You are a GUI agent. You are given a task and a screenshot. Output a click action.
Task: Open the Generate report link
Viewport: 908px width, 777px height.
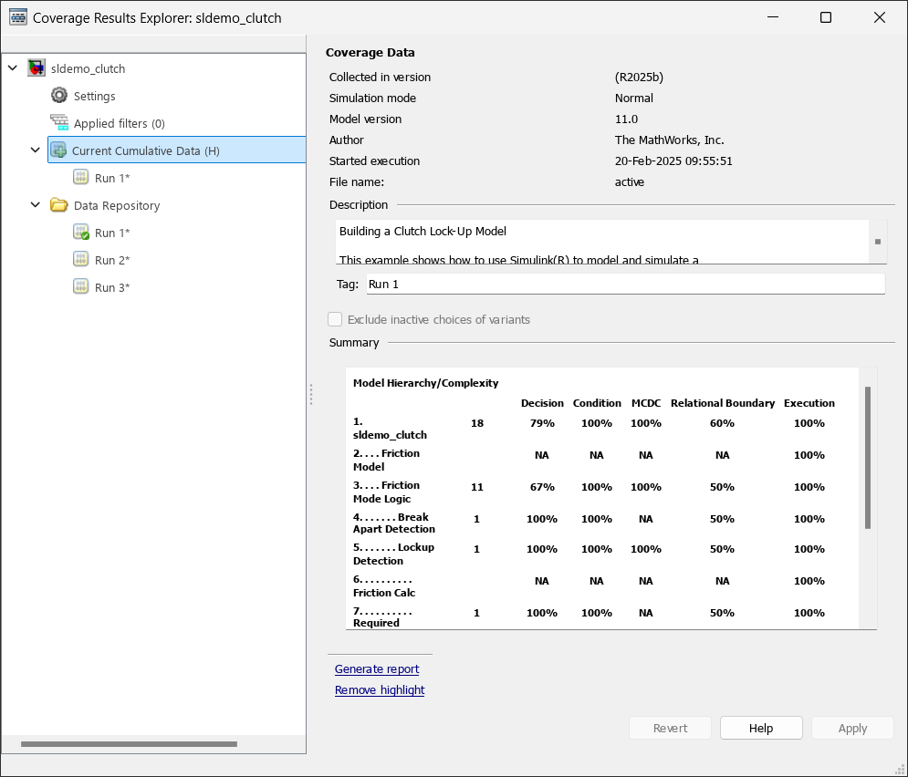(x=377, y=668)
